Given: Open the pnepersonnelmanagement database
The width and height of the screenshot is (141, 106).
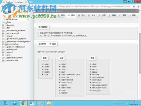Looking at the screenshot, I should (19, 42).
